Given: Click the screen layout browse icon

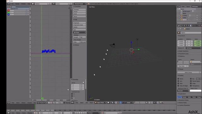Looking at the screenshot, I should click(33, 4).
